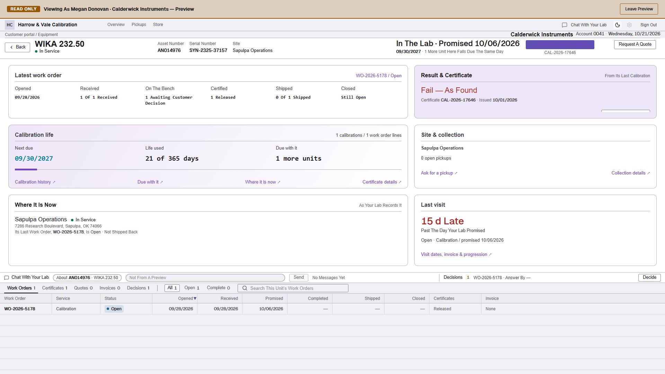Select WO-2026-5178 row in table
Viewport: 665px width, 374px height.
pos(332,309)
